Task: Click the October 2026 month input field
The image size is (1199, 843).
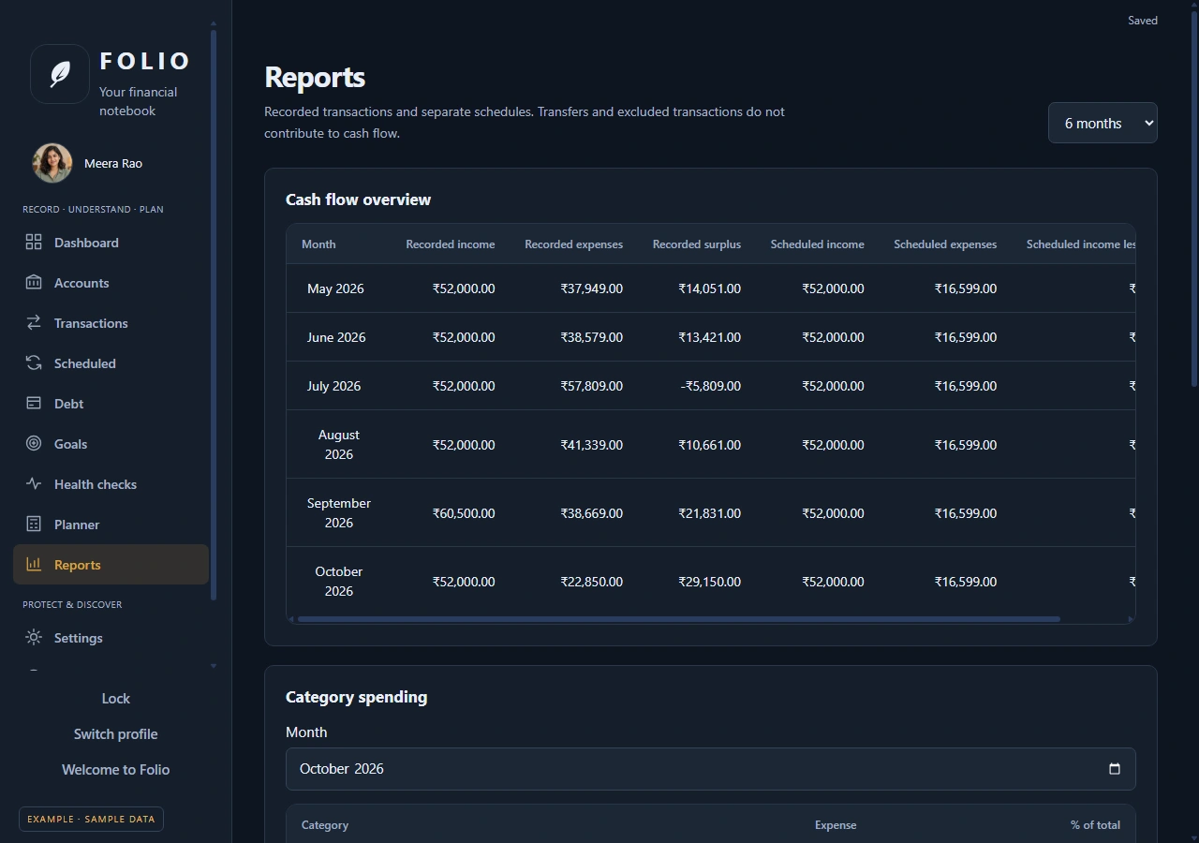Action: coord(711,769)
